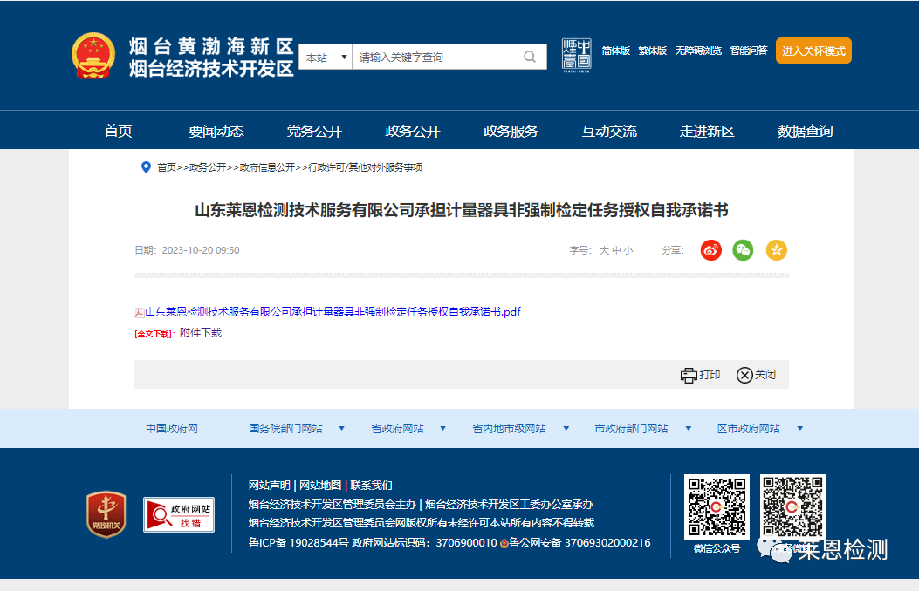Click the WeChat official account QR code
The width and height of the screenshot is (919, 591).
point(717,506)
